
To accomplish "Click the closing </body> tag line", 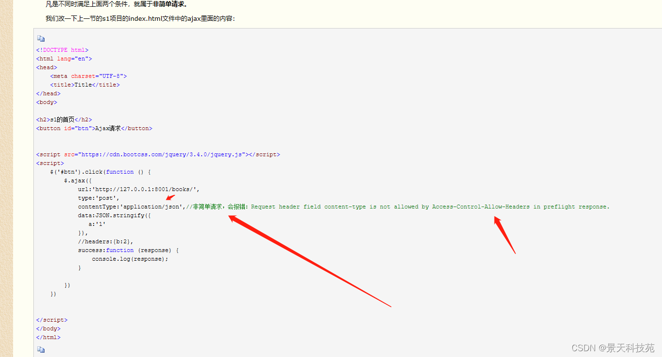I will click(48, 328).
